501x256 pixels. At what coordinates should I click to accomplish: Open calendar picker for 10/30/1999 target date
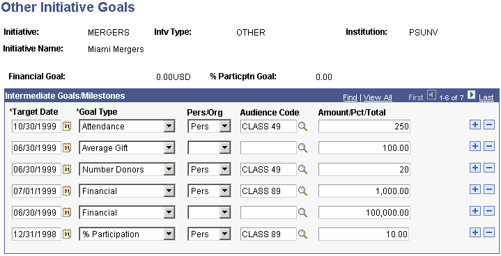pyautogui.click(x=67, y=126)
